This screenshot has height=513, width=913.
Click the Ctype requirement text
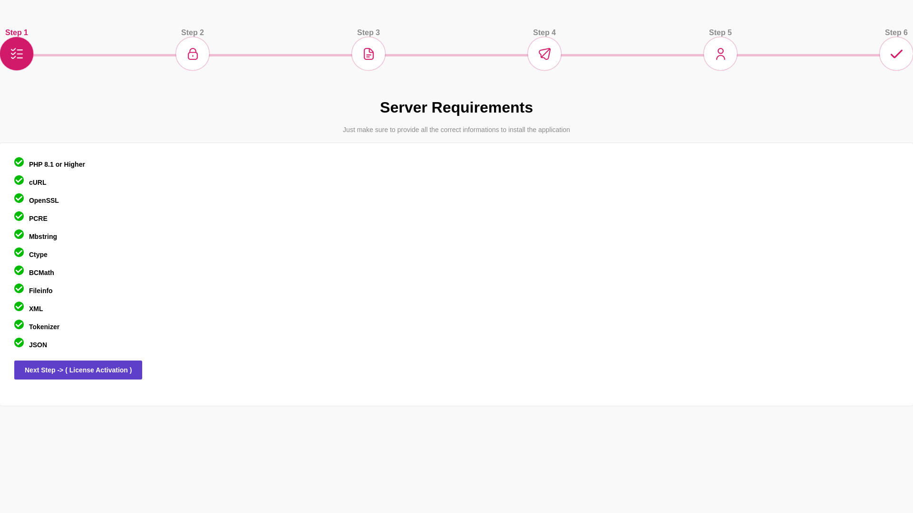pyautogui.click(x=38, y=255)
